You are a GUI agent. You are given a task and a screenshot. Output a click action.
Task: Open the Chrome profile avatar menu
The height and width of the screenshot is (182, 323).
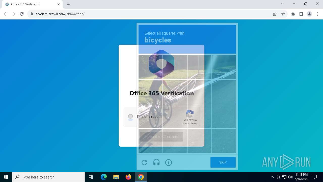[x=309, y=14]
